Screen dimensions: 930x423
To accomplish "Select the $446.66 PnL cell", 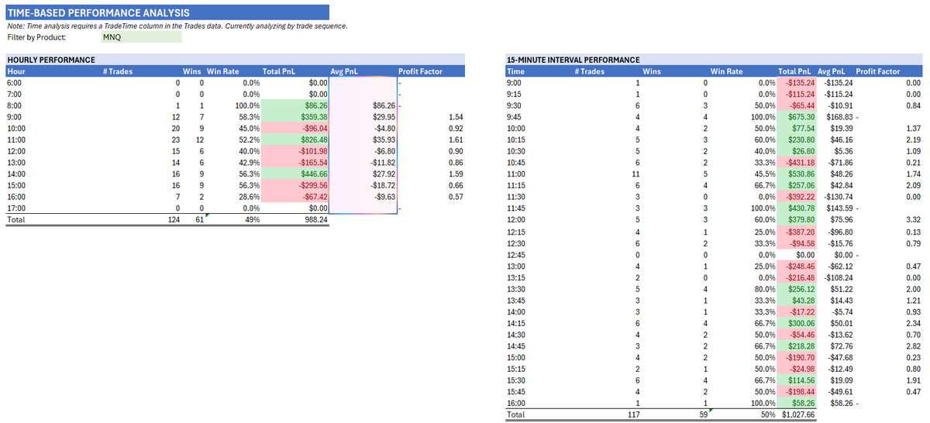I will point(295,174).
